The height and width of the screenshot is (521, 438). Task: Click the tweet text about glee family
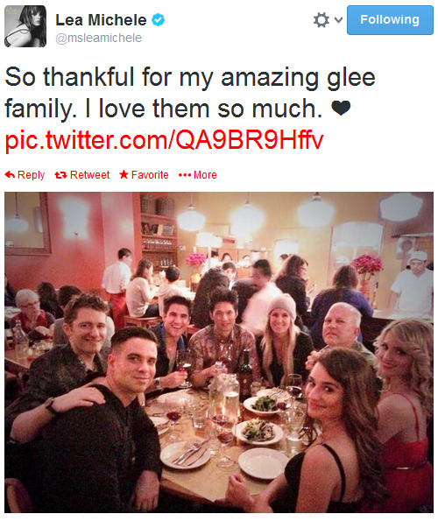tap(190, 93)
